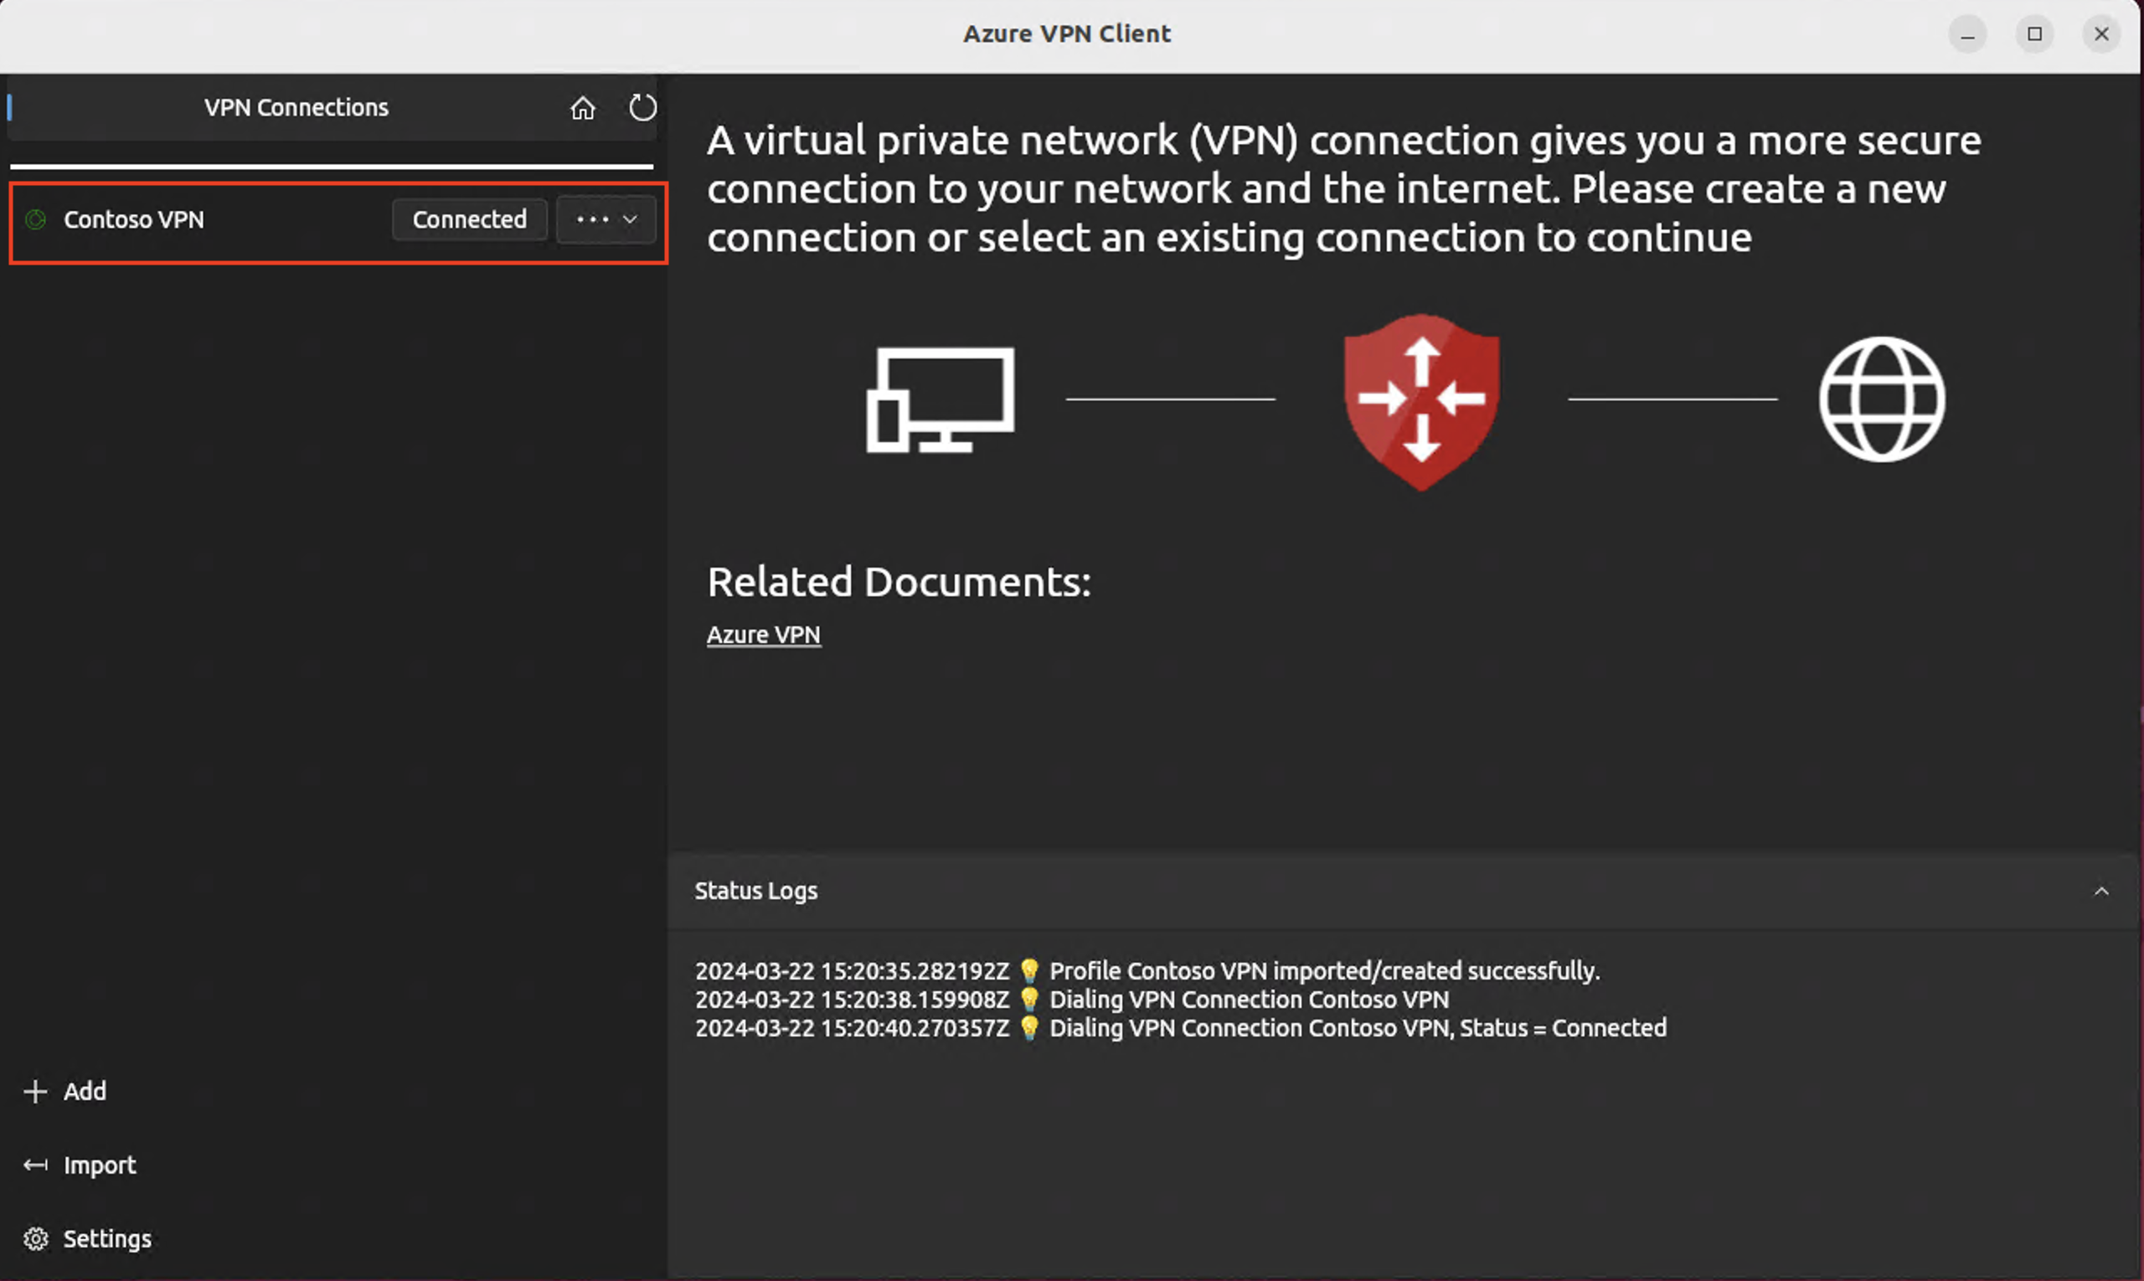Viewport: 2144px width, 1281px height.
Task: Select the VPN Connections header tab
Action: click(296, 108)
